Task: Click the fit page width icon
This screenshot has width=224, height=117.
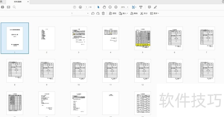Action: pyautogui.click(x=133, y=7)
